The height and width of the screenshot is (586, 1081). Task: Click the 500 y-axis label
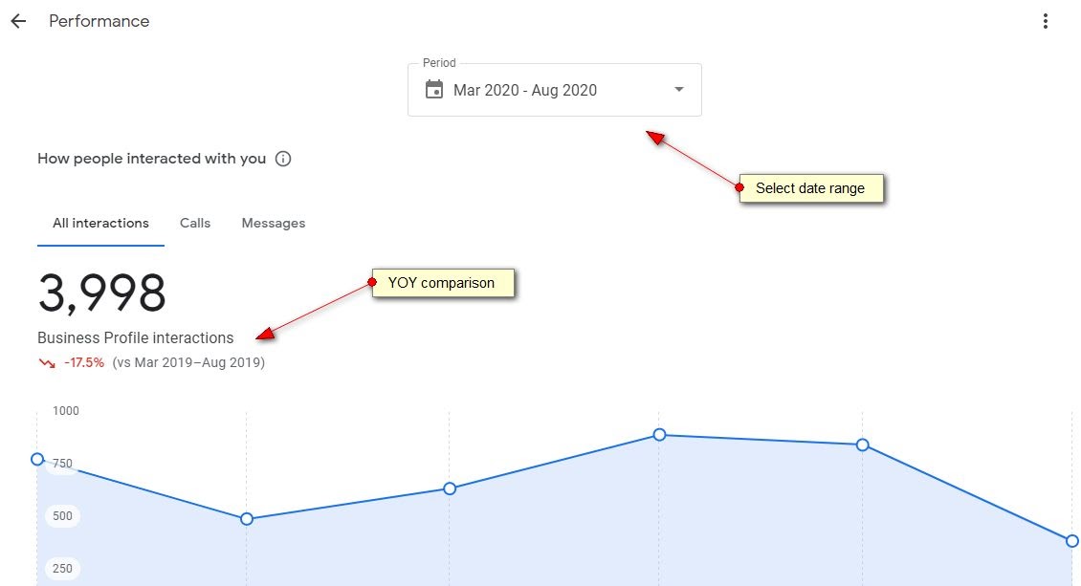[62, 516]
